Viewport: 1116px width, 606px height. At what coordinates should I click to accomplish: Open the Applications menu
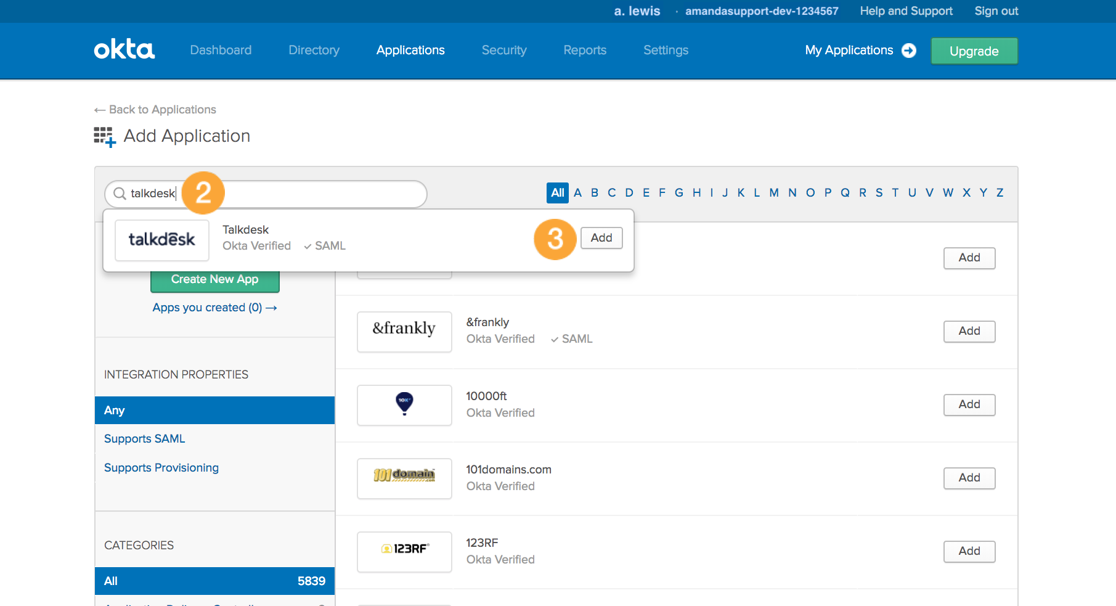(410, 50)
